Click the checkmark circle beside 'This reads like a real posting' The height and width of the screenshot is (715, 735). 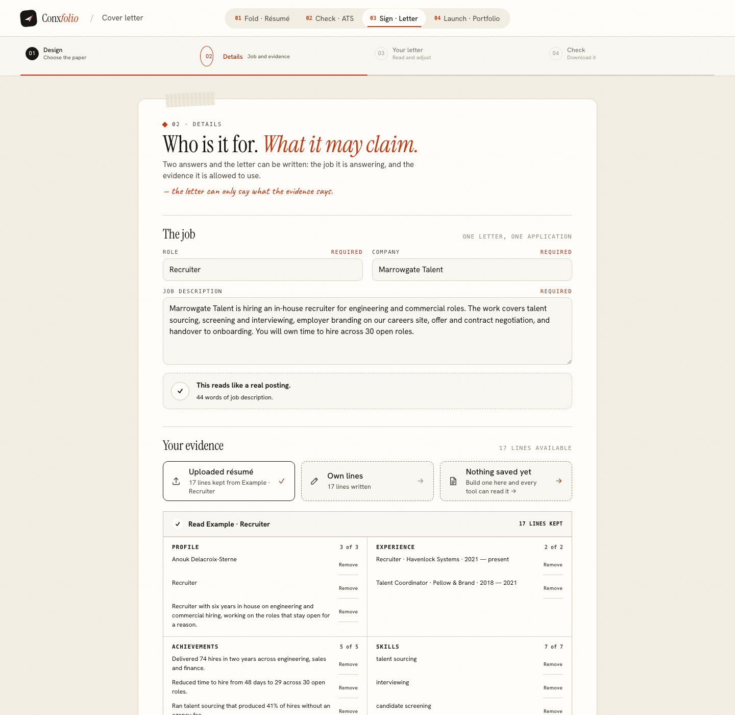(x=180, y=391)
